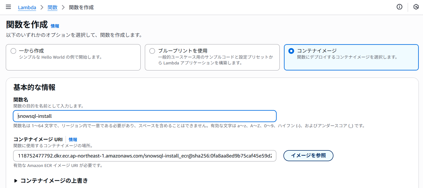This screenshot has height=188, width=423.
Task: Click the triangle icon beside コンテナイメージの上書き
Action: [x=16, y=181]
